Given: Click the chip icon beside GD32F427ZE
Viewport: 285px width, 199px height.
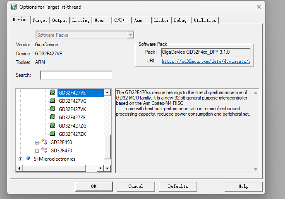Looking at the screenshot, I should point(53,117).
